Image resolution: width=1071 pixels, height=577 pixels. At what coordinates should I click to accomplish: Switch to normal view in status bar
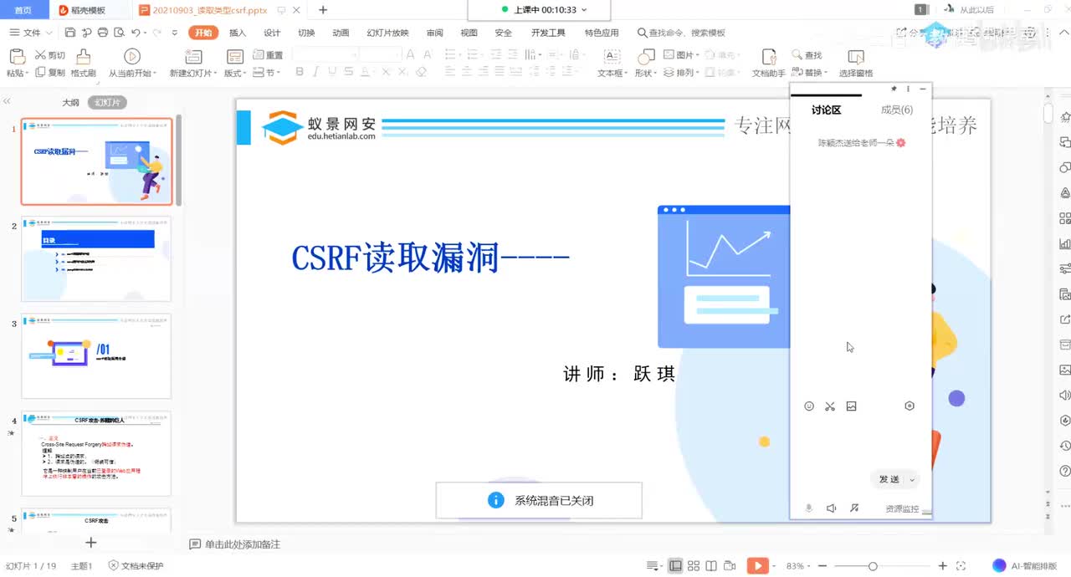675,566
